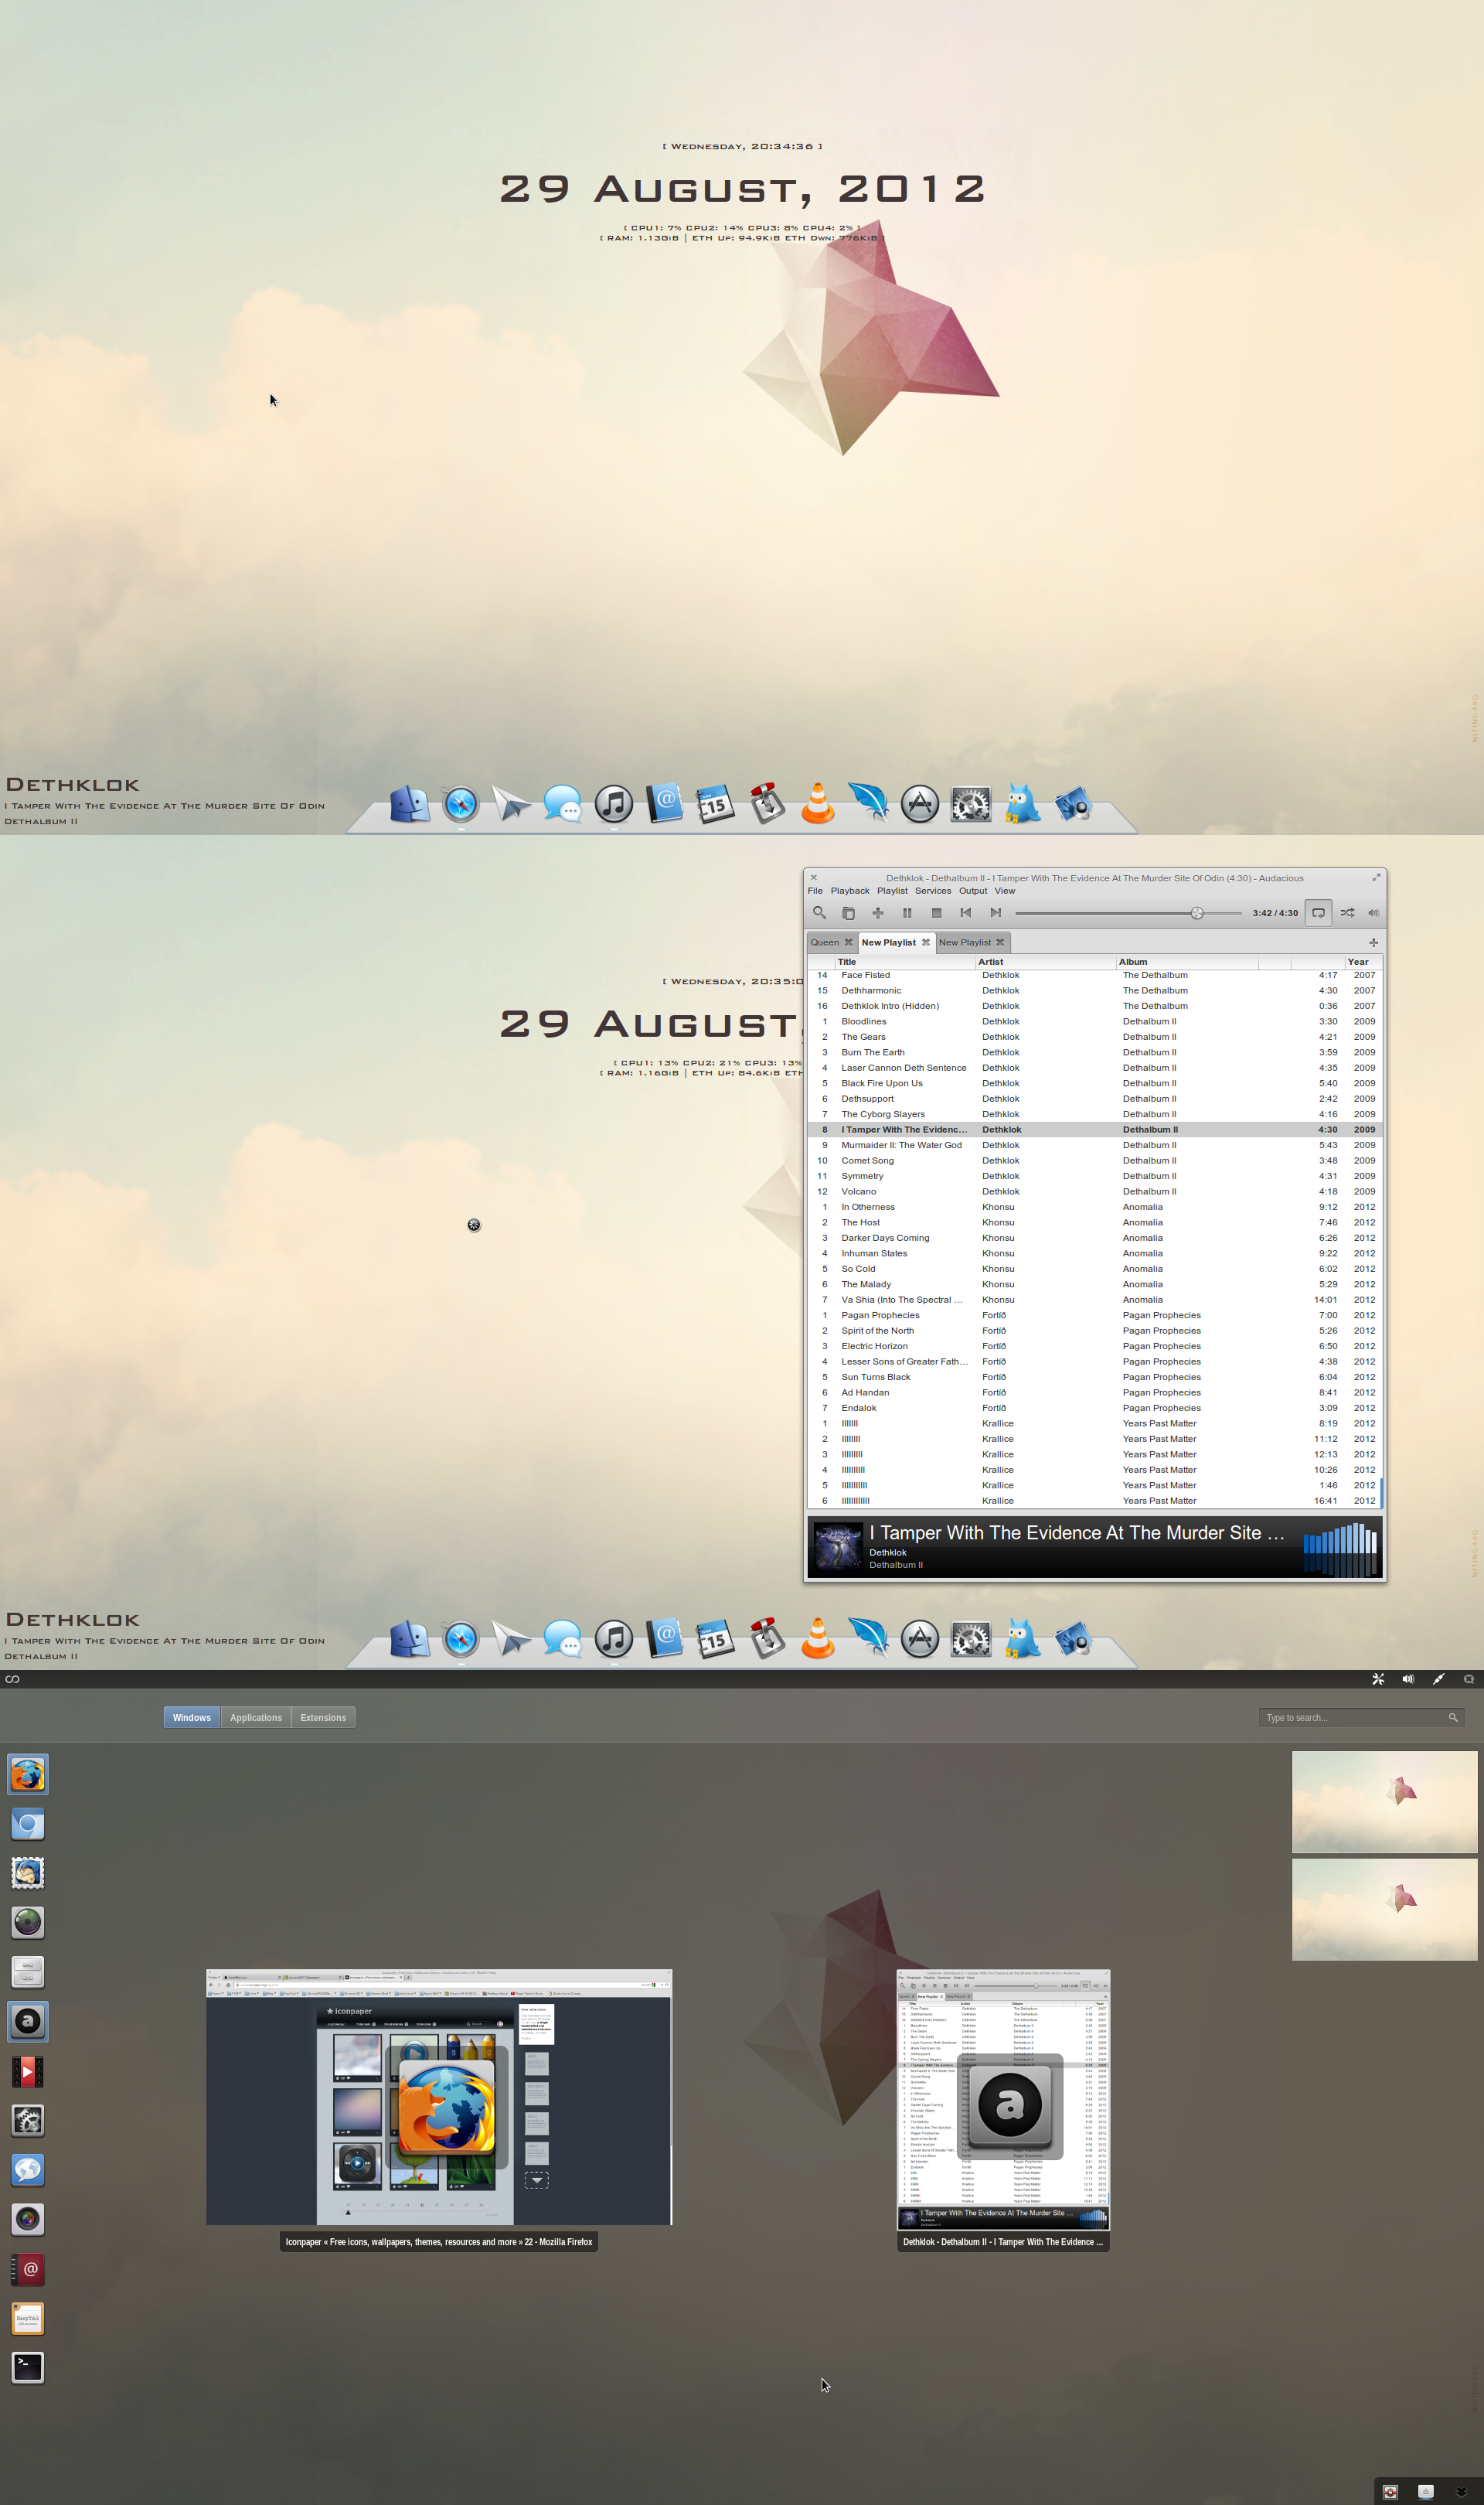Sort playlist by Album column header

(x=1187, y=962)
